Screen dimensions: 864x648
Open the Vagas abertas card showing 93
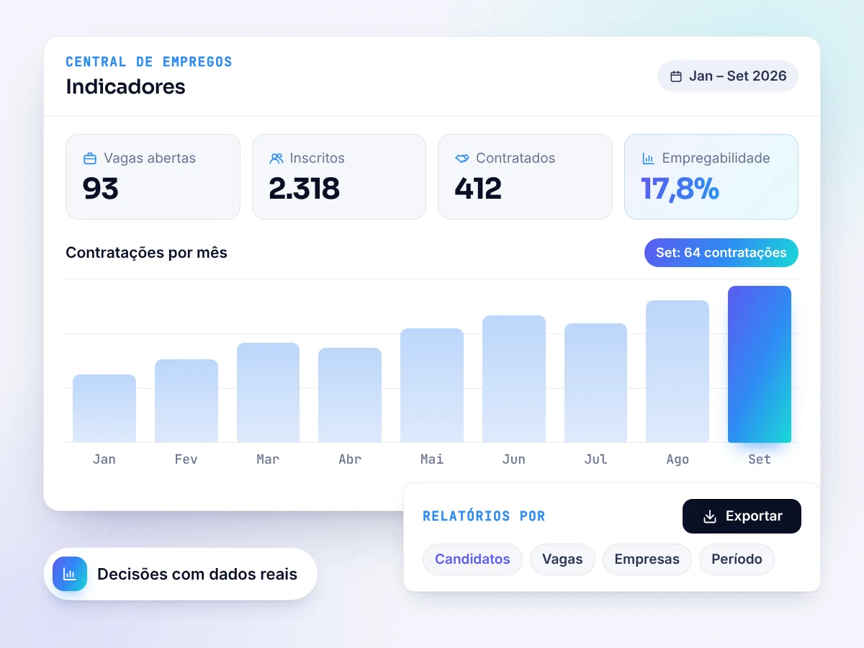[x=153, y=176]
